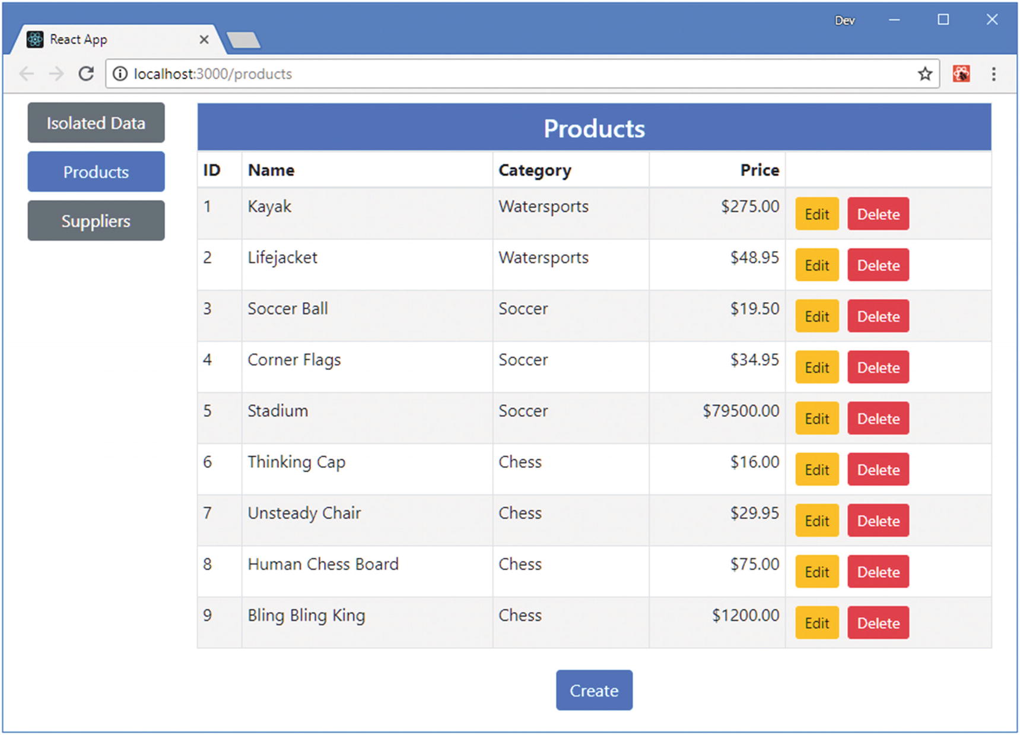Click the red browser extension icon

coord(961,74)
